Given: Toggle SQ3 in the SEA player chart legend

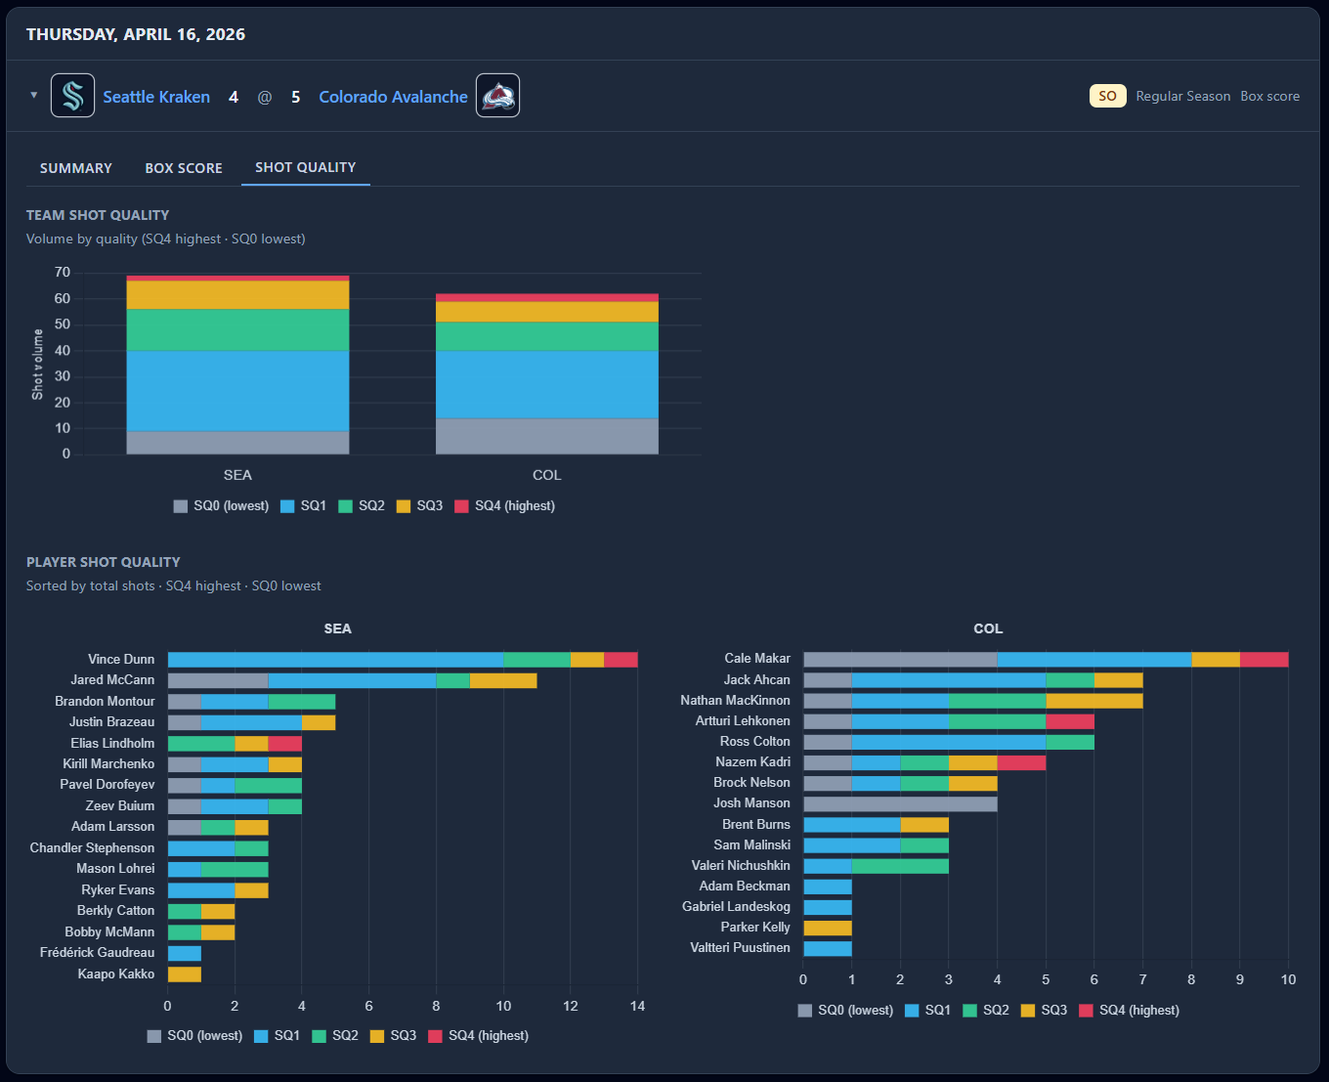Looking at the screenshot, I should tap(393, 1035).
